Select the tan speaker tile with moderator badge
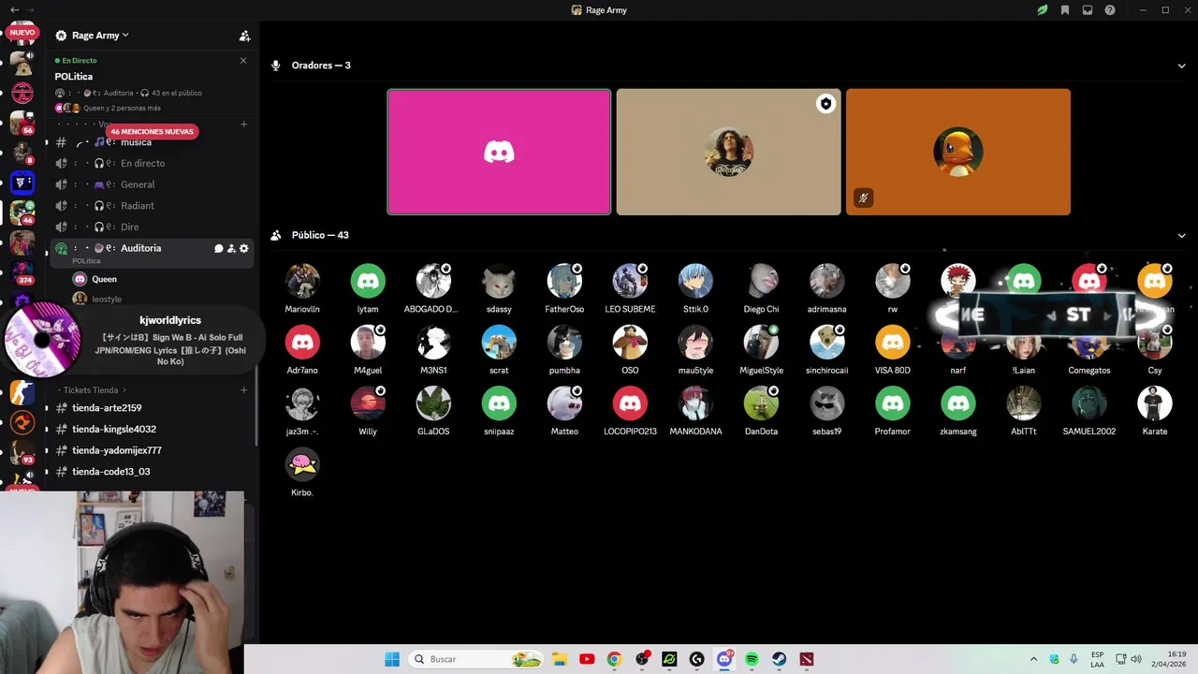Viewport: 1198px width, 674px height. tap(728, 152)
